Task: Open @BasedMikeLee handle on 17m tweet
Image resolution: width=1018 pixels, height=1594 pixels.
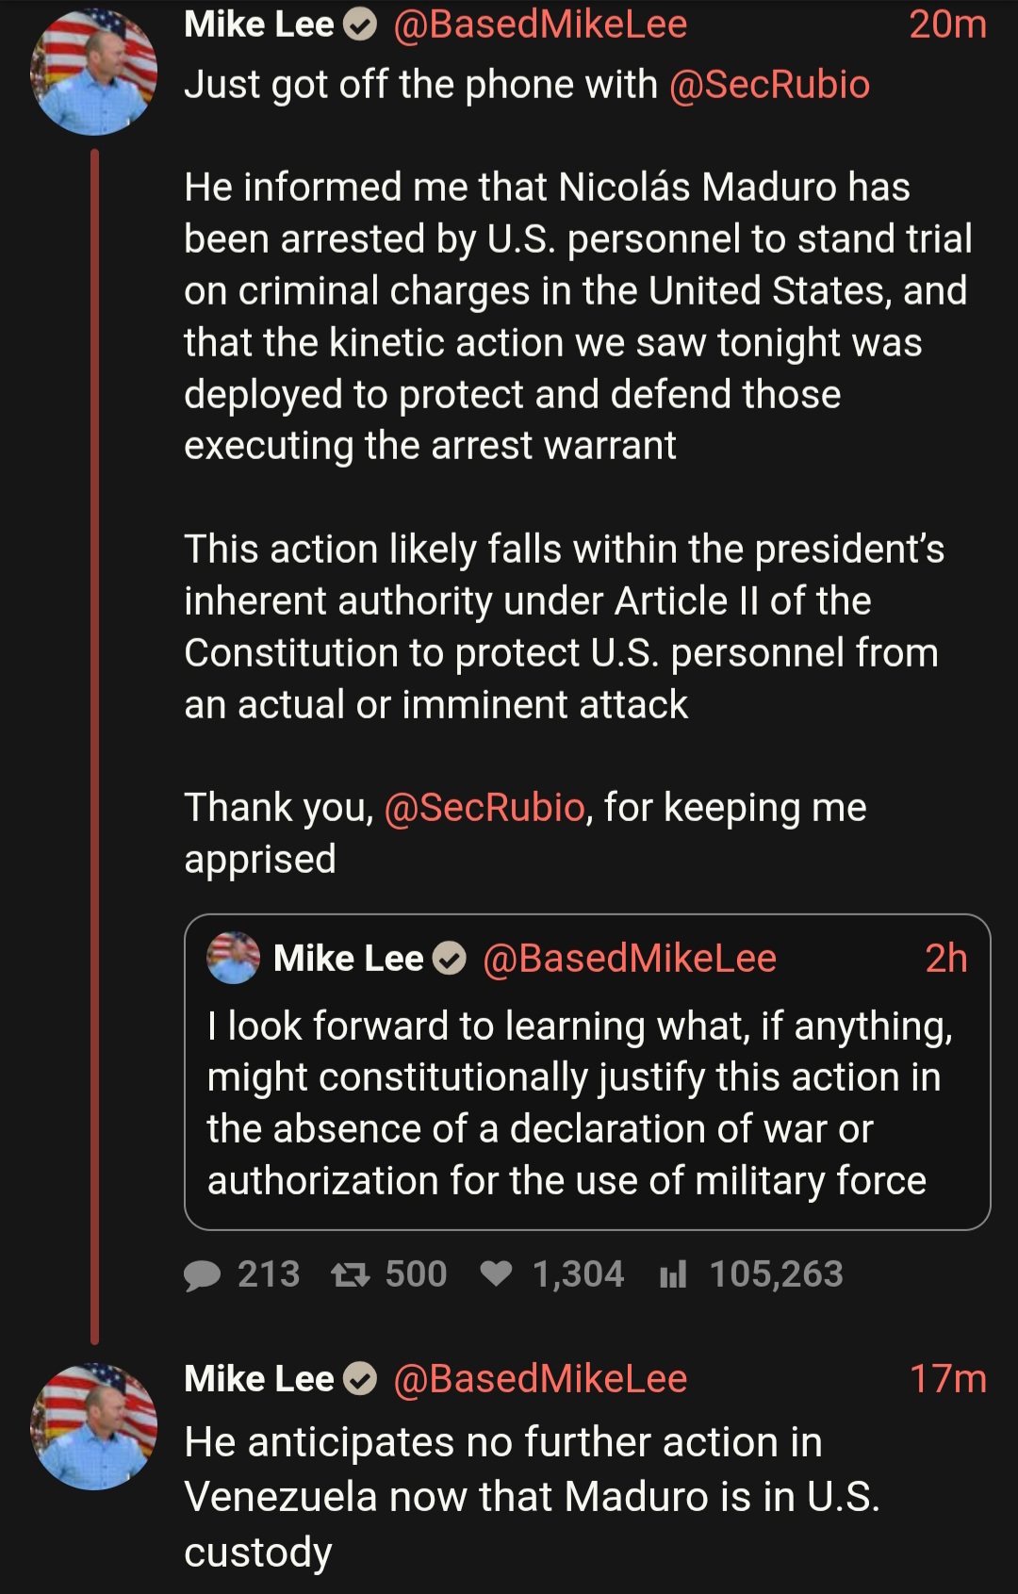Action: pyautogui.click(x=540, y=1379)
